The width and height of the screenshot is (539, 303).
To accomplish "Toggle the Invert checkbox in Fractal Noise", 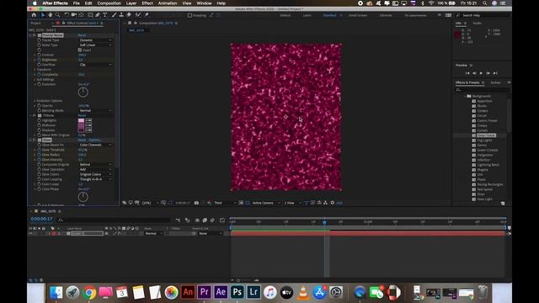I will [80, 50].
